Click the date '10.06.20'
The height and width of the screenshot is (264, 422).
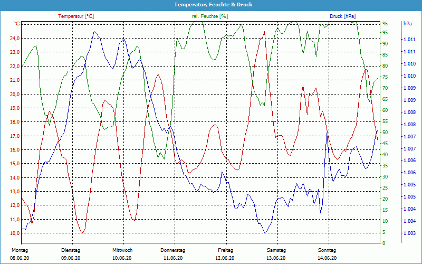(122, 258)
